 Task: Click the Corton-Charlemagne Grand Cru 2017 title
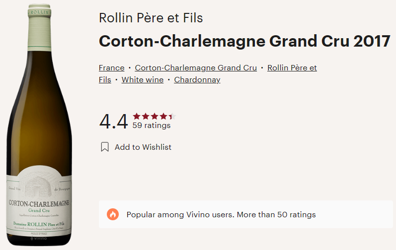(244, 41)
